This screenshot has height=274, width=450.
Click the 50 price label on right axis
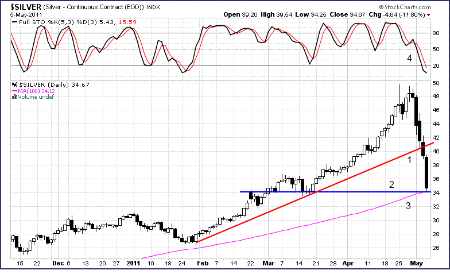(436, 83)
